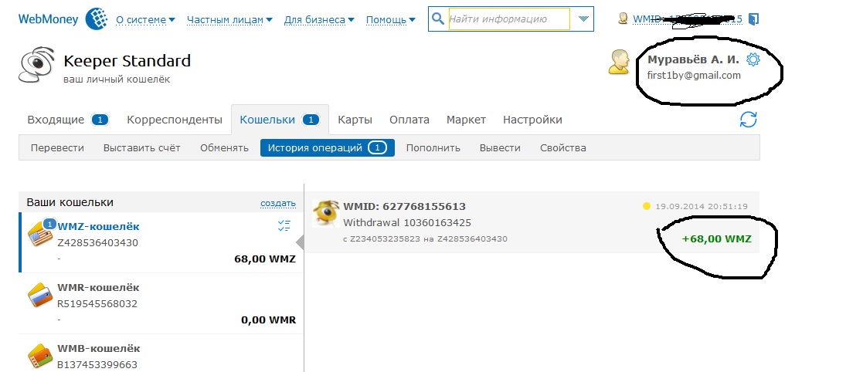
Task: Switch to the Входящие tab
Action: pos(68,120)
